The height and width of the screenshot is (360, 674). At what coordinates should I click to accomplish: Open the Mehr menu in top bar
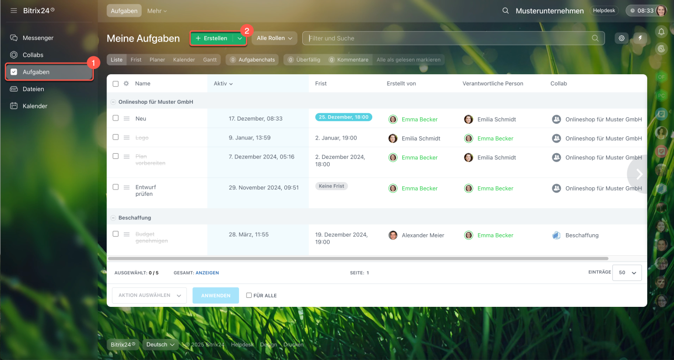(x=157, y=11)
